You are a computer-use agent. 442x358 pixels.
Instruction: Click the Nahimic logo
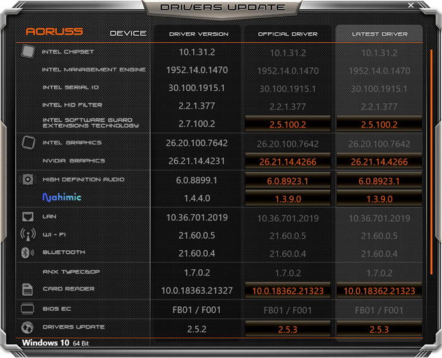pyautogui.click(x=62, y=197)
